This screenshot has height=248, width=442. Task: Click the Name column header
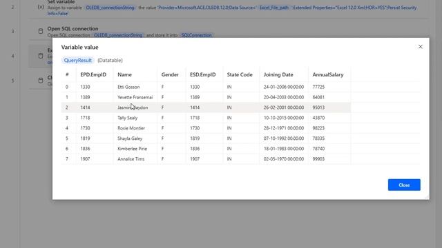point(124,74)
